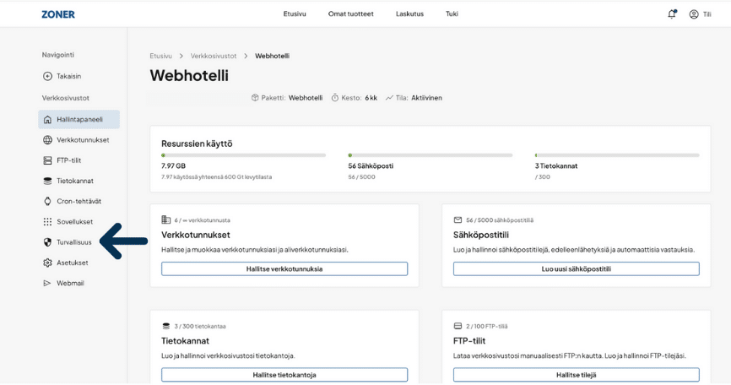The height and width of the screenshot is (385, 731).
Task: Open the Tili user account icon
Action: [694, 14]
